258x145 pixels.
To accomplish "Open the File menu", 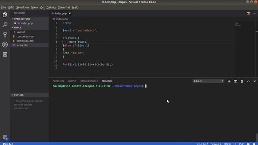I will [4, 7].
